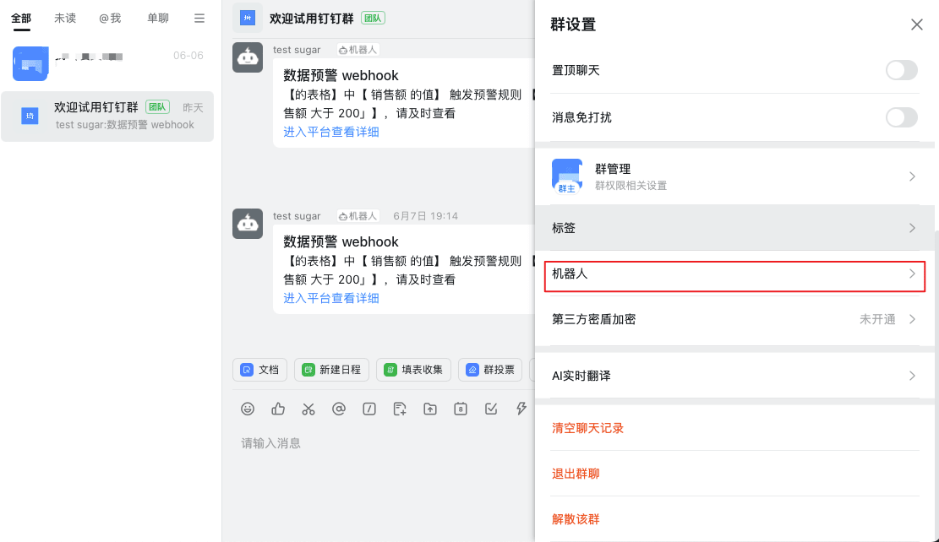Click 未开通 status text
This screenshot has width=939, height=542.
tap(877, 319)
